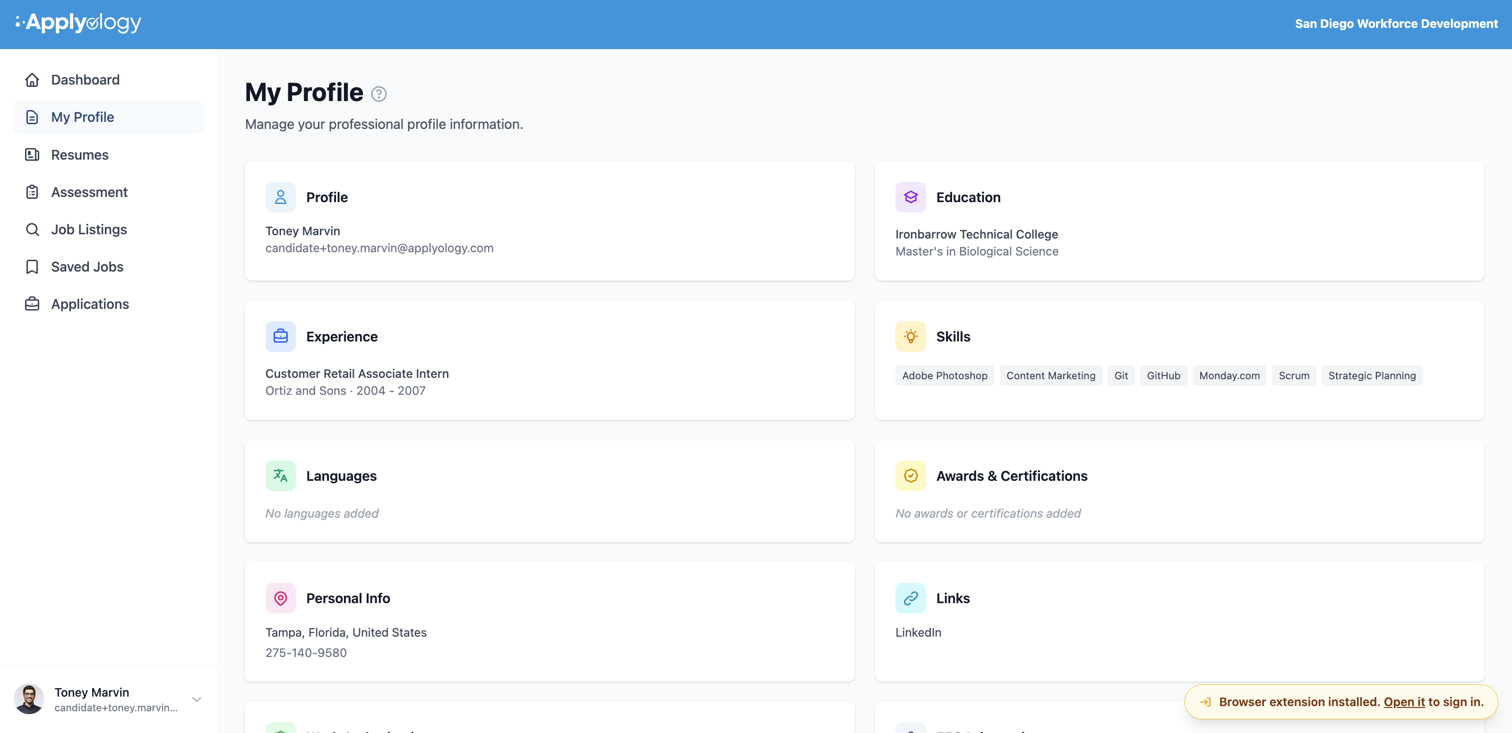Click the Awards & Certifications badge icon
Image resolution: width=1512 pixels, height=733 pixels.
911,476
